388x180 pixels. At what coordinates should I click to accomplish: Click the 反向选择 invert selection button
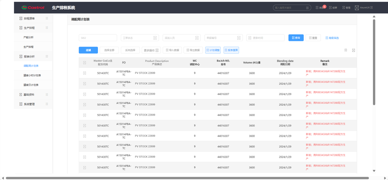pos(130,50)
